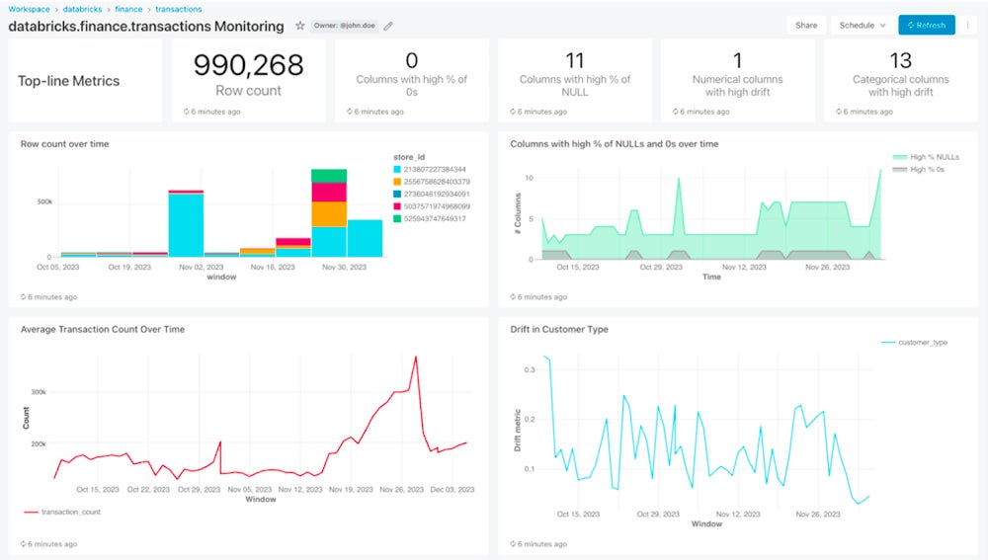The width and height of the screenshot is (988, 560).
Task: Refresh the dashboard
Action: tap(927, 26)
